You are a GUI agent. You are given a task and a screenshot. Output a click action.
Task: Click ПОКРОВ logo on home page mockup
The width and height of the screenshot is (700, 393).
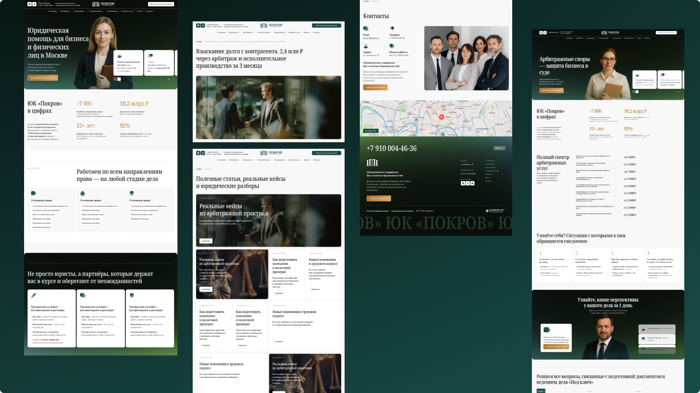pos(103,4)
